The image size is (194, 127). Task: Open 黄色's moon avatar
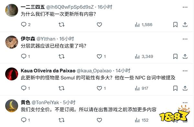point(12,106)
